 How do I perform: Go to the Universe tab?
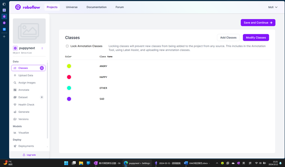[71, 7]
